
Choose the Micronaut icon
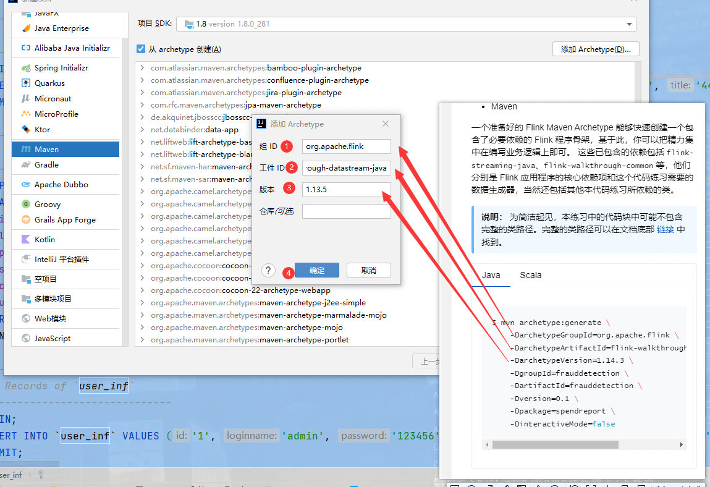click(26, 99)
